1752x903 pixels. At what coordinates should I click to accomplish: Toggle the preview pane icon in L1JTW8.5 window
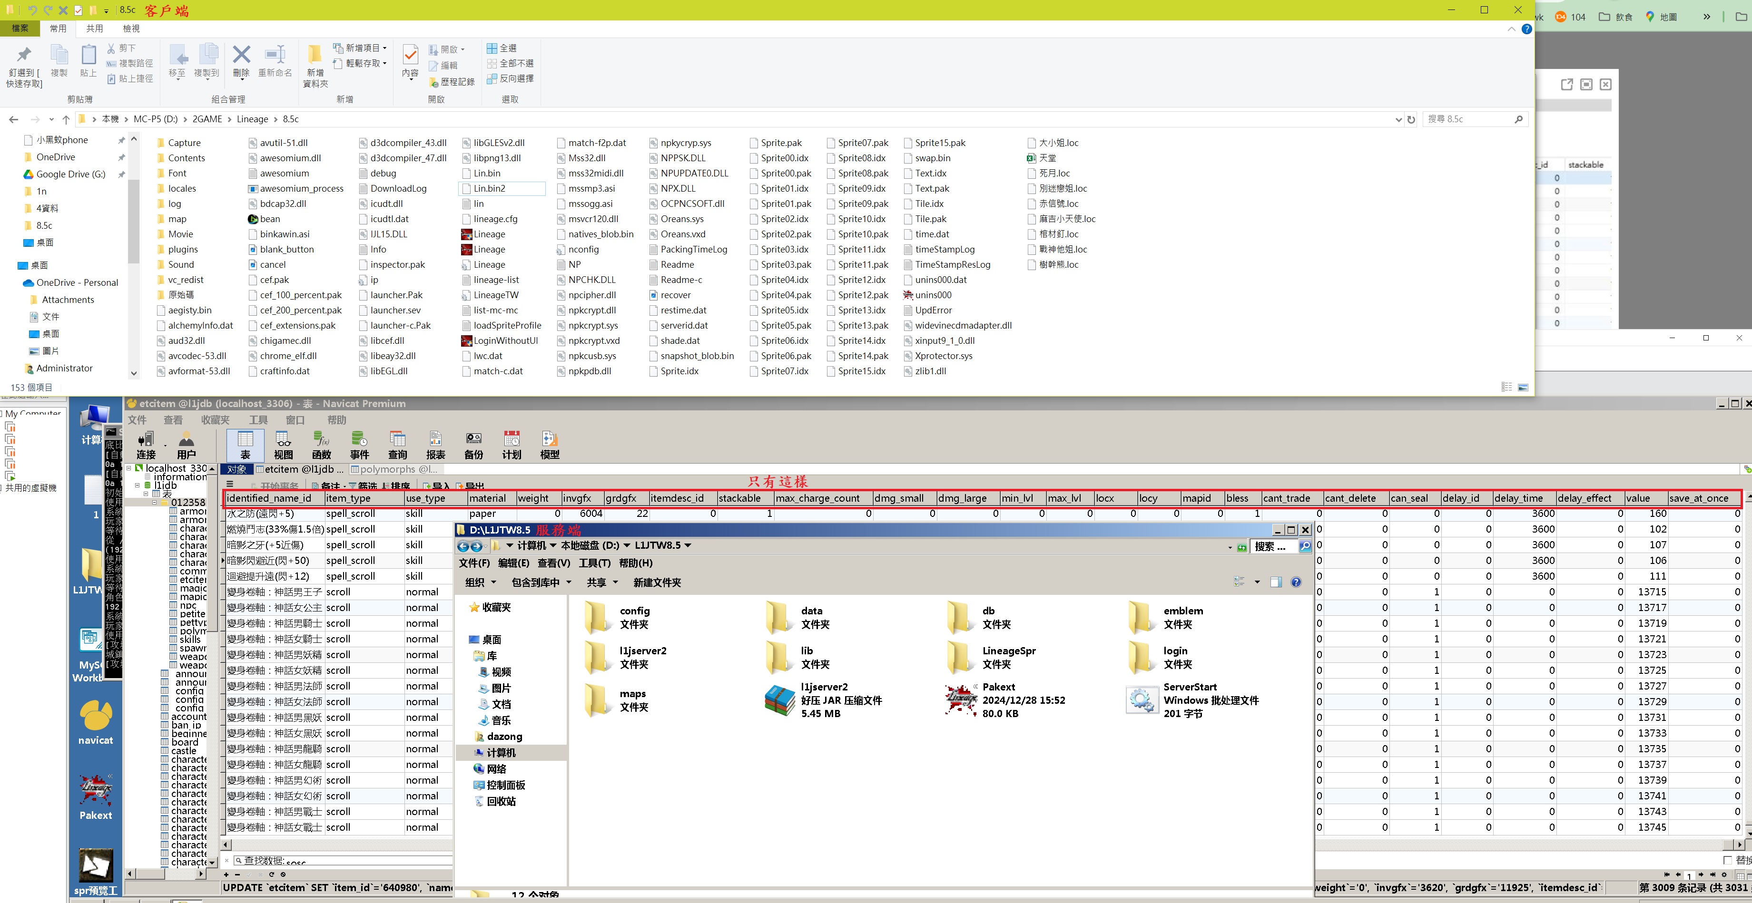click(x=1276, y=583)
